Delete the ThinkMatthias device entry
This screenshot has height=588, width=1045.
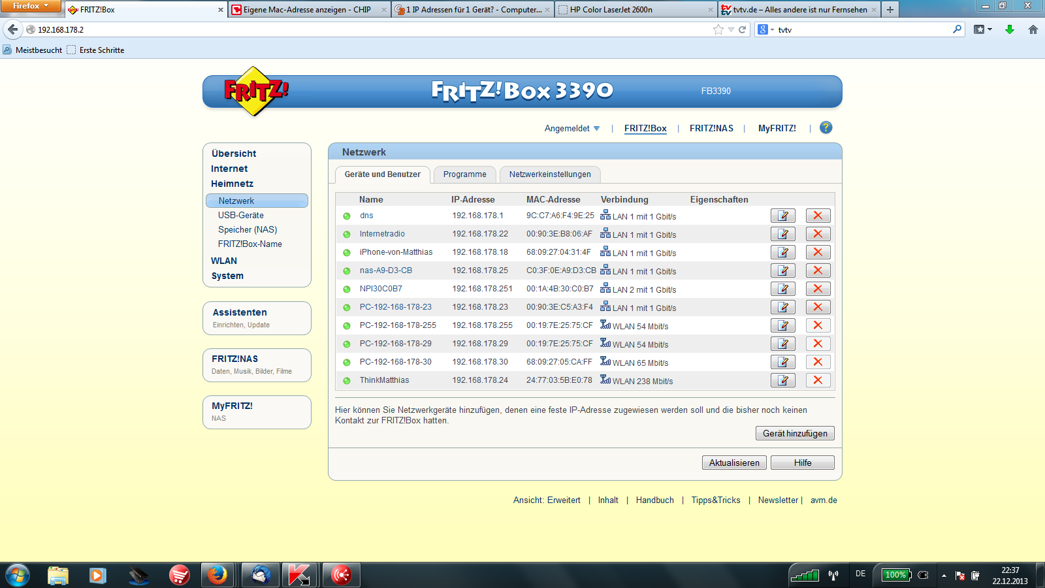point(818,380)
